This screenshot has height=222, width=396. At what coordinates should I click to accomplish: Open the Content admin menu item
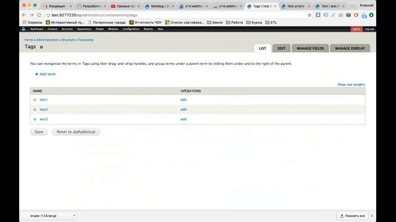(x=52, y=29)
